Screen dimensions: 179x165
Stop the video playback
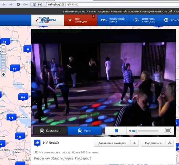[116, 131]
